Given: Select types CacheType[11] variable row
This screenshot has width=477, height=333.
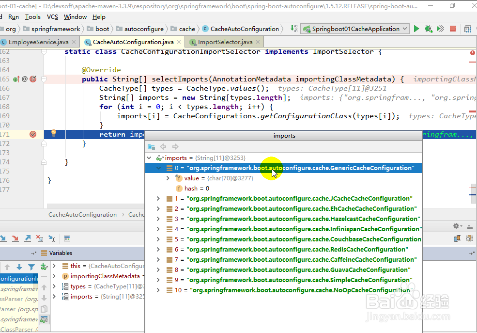Looking at the screenshot, I should 97,286.
